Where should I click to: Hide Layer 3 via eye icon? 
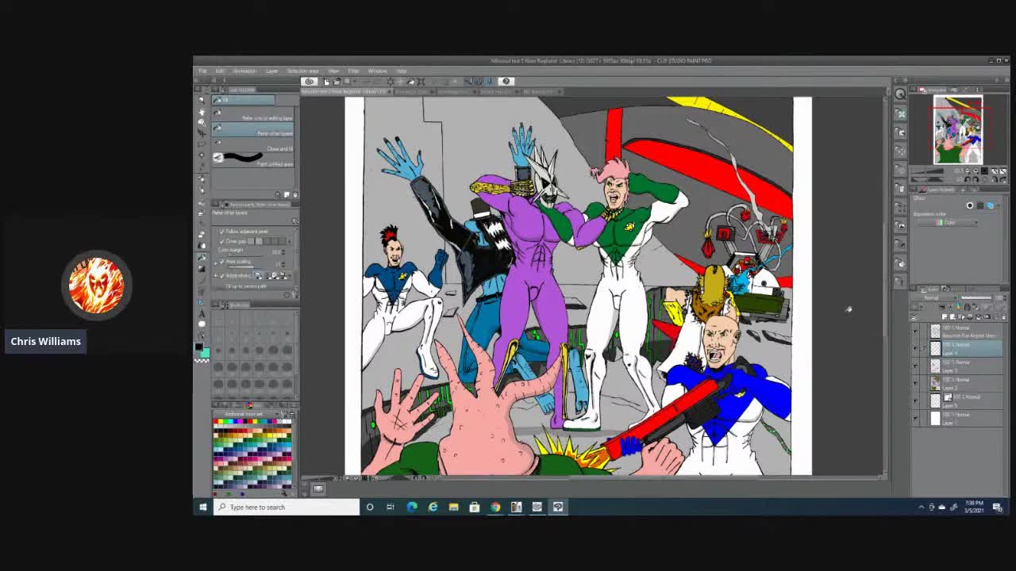915,366
